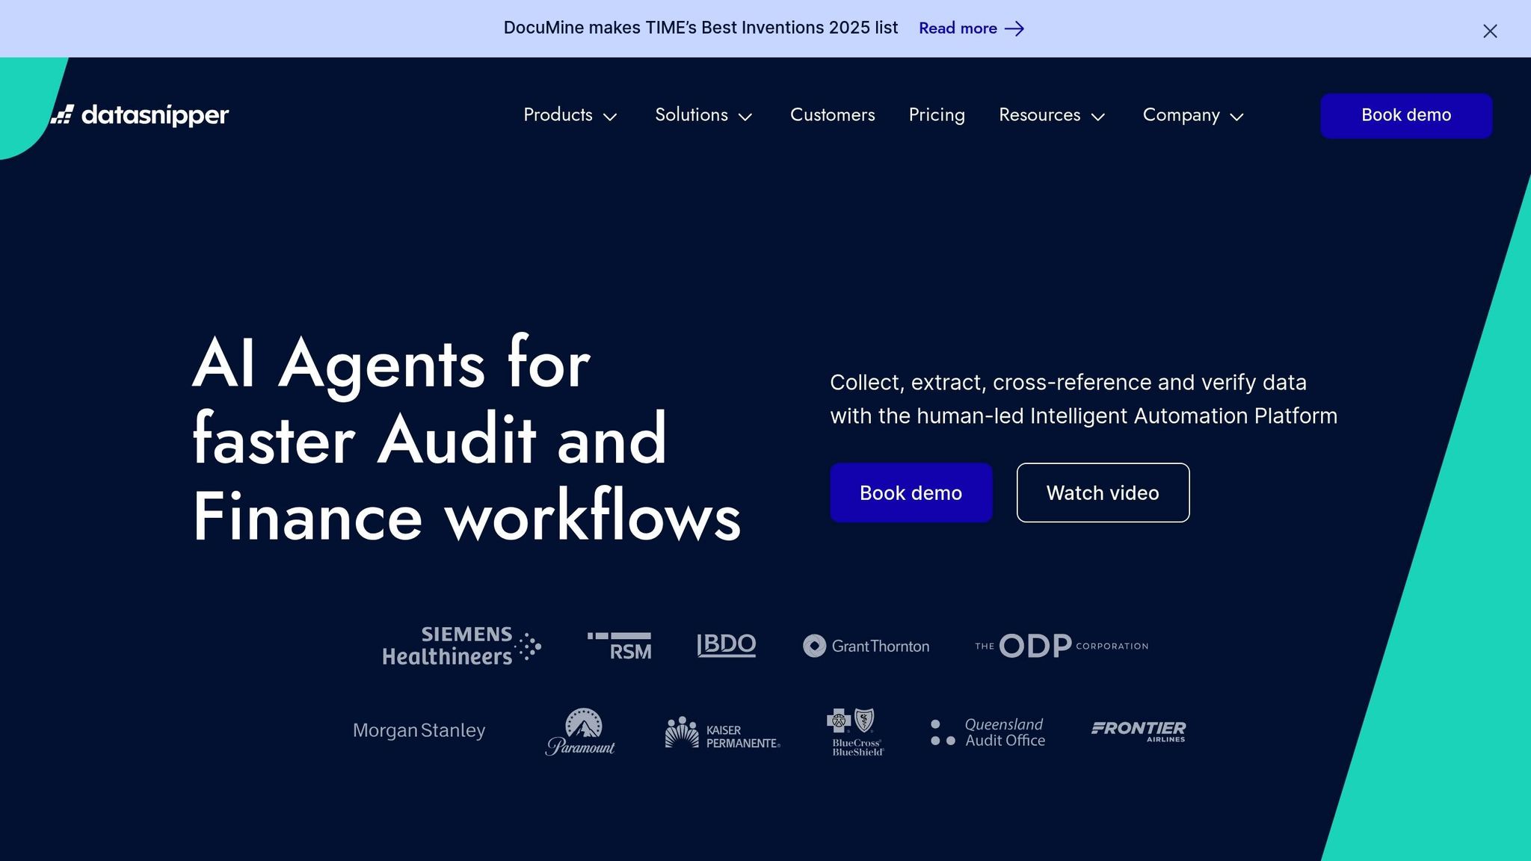Screen dimensions: 1531x861
Task: Click the datasnipper logo
Action: 141,115
